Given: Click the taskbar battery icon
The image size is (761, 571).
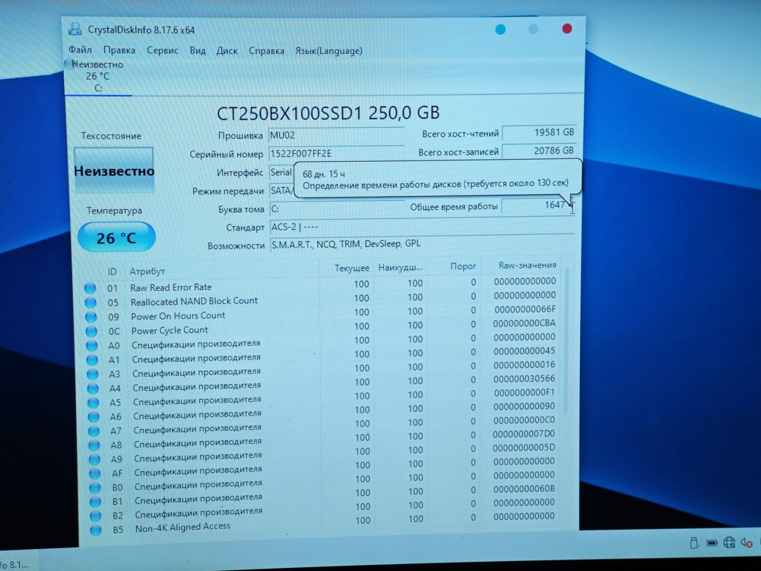Looking at the screenshot, I should pyautogui.click(x=712, y=543).
